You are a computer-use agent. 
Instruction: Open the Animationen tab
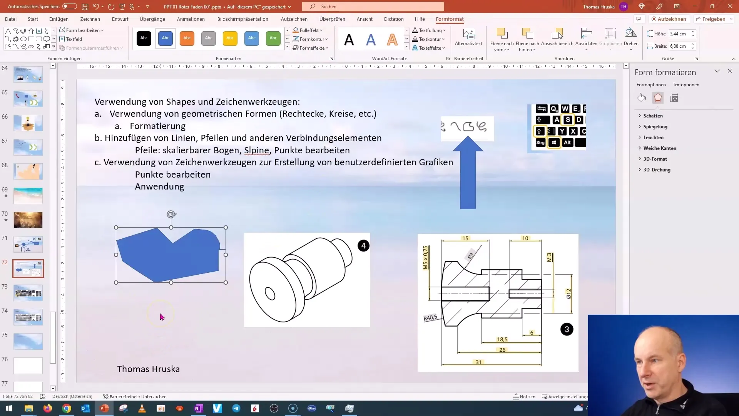191,19
